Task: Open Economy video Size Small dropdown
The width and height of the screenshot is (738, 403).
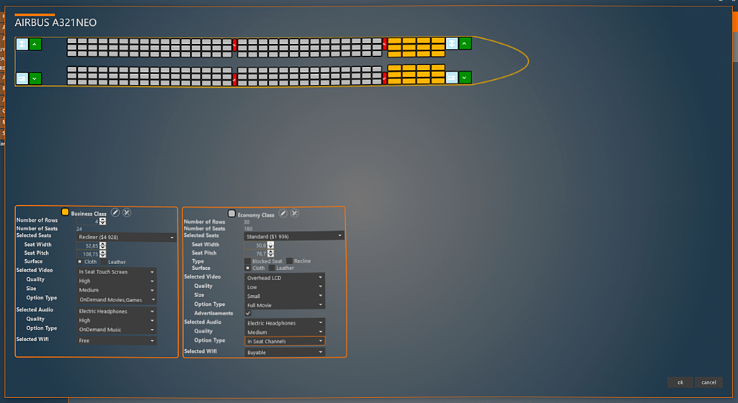Action: (285, 296)
